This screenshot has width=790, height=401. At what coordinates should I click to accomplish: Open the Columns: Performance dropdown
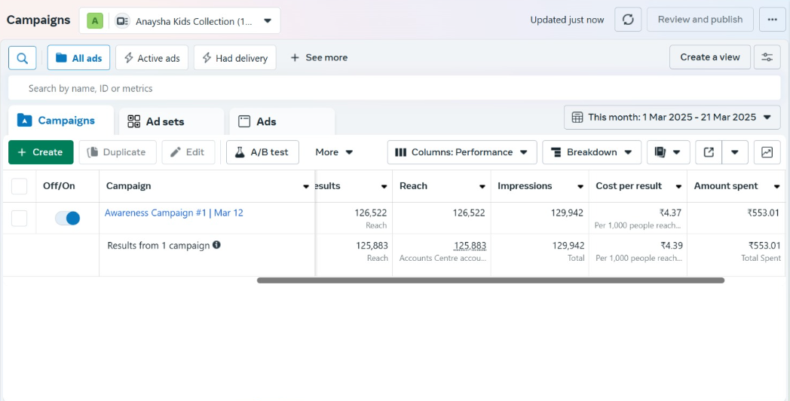462,152
